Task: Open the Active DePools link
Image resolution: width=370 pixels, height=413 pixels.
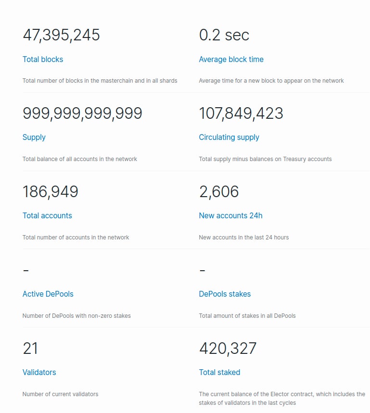Action: (x=48, y=294)
